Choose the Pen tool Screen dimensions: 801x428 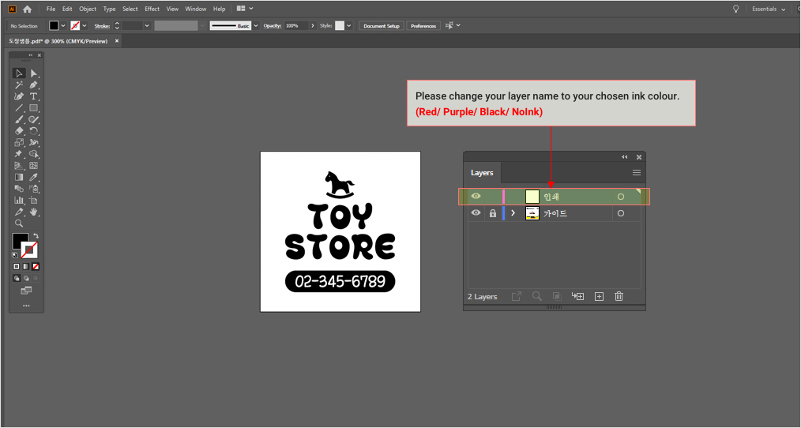[34, 84]
